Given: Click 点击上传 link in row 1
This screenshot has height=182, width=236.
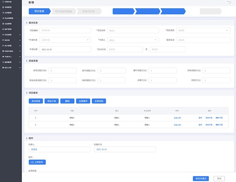Looking at the screenshot, I should [177, 118].
